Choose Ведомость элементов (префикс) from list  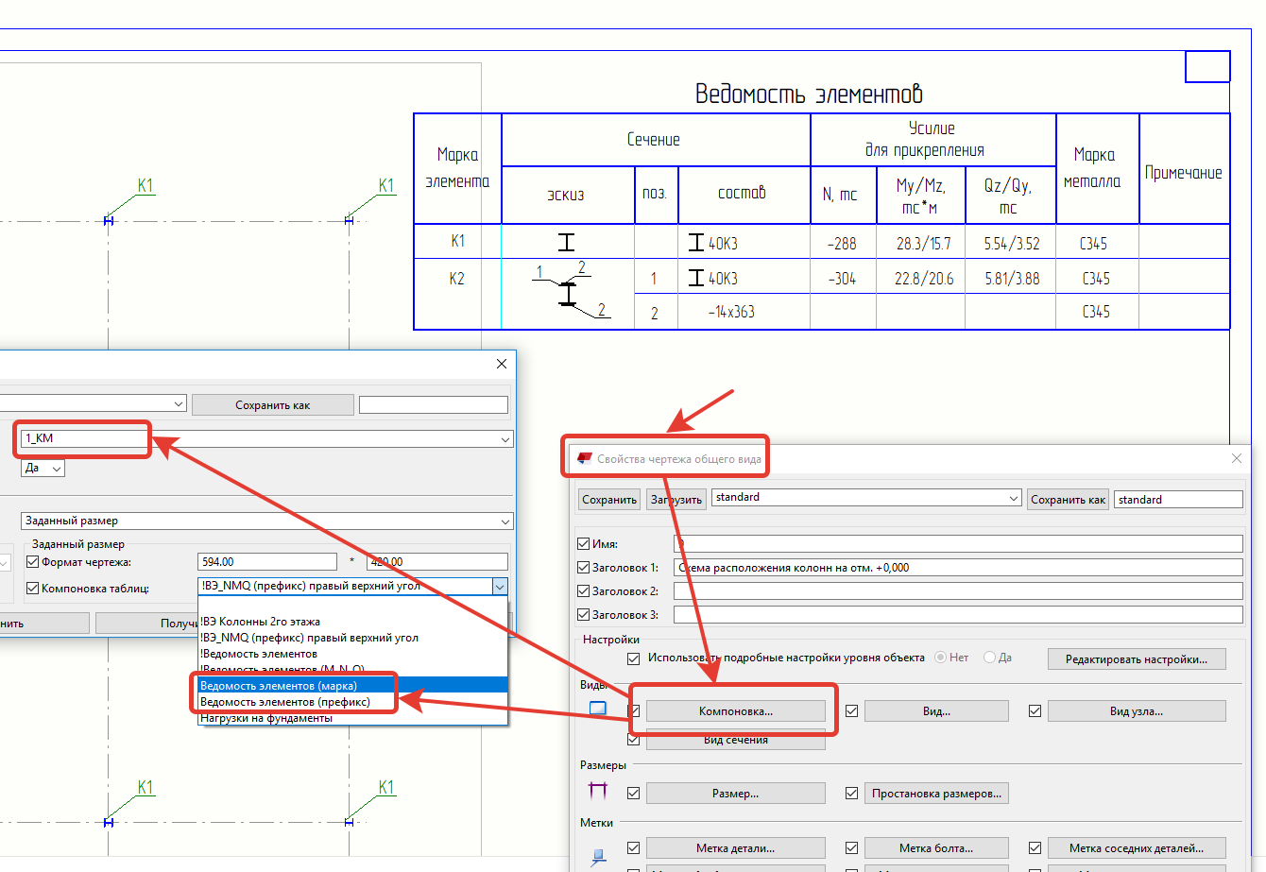[x=284, y=702]
